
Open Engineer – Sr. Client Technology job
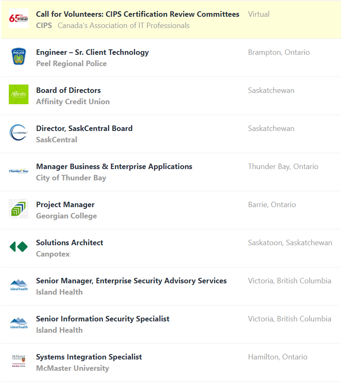click(x=92, y=52)
